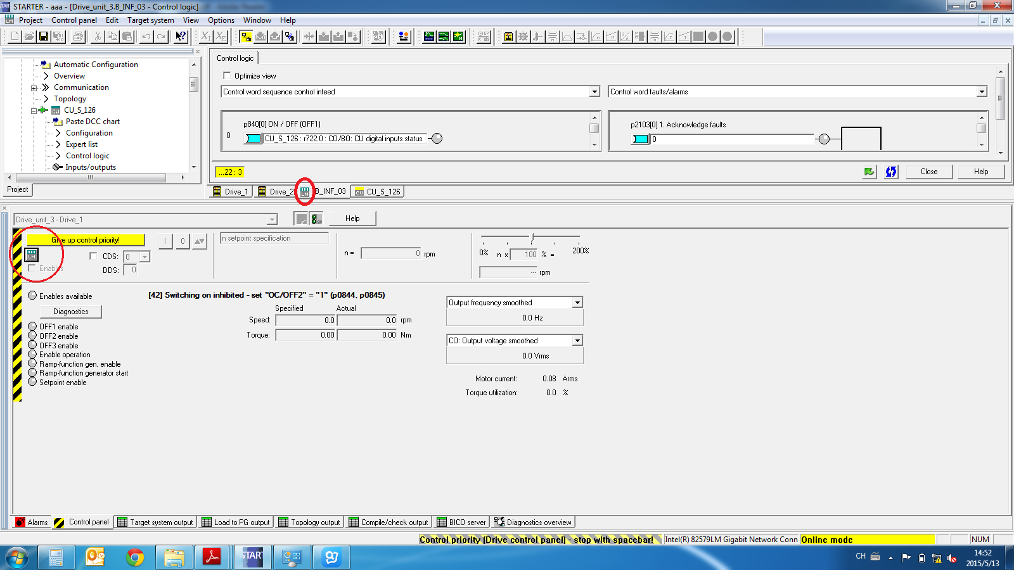Click the Undo arrow icon
The height and width of the screenshot is (570, 1014).
click(x=146, y=37)
